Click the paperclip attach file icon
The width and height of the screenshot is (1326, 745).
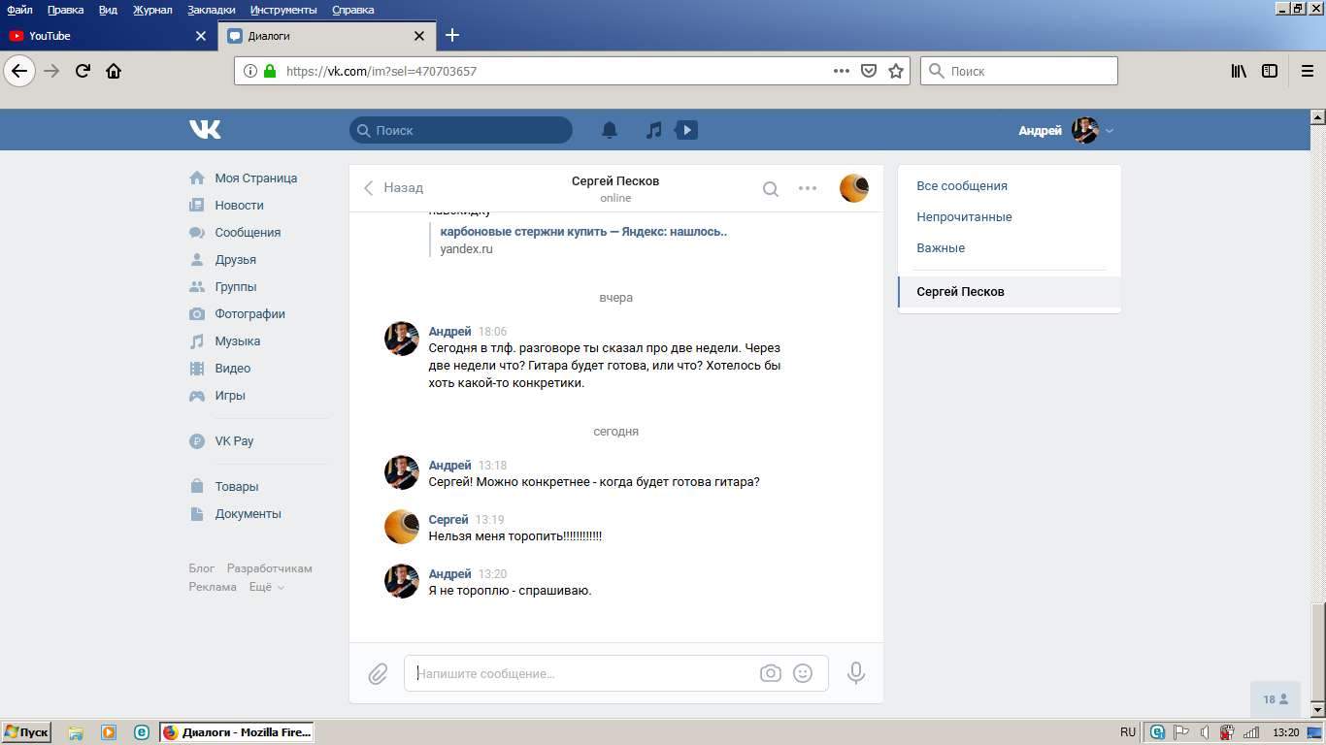coord(378,673)
